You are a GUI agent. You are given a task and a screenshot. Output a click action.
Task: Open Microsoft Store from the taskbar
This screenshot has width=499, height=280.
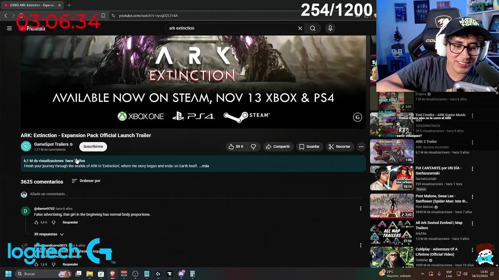tap(101, 274)
